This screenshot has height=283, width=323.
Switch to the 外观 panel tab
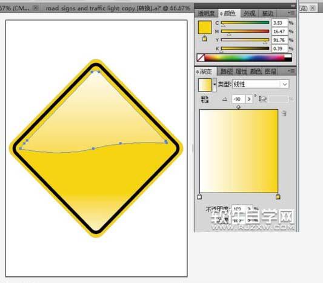pos(250,13)
